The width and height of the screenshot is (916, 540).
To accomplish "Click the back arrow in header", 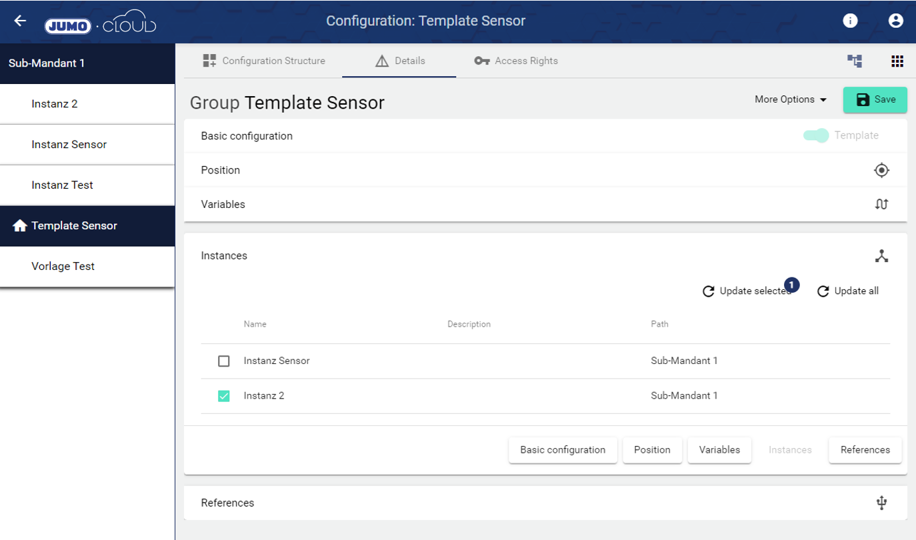I will [x=20, y=21].
